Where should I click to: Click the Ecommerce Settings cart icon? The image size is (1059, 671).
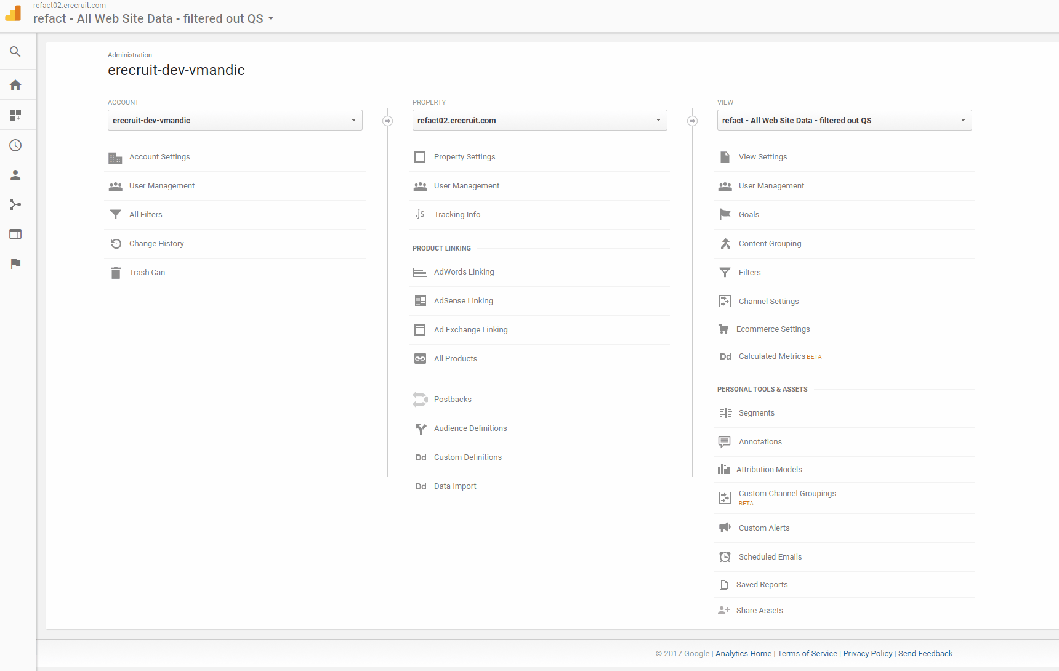723,329
